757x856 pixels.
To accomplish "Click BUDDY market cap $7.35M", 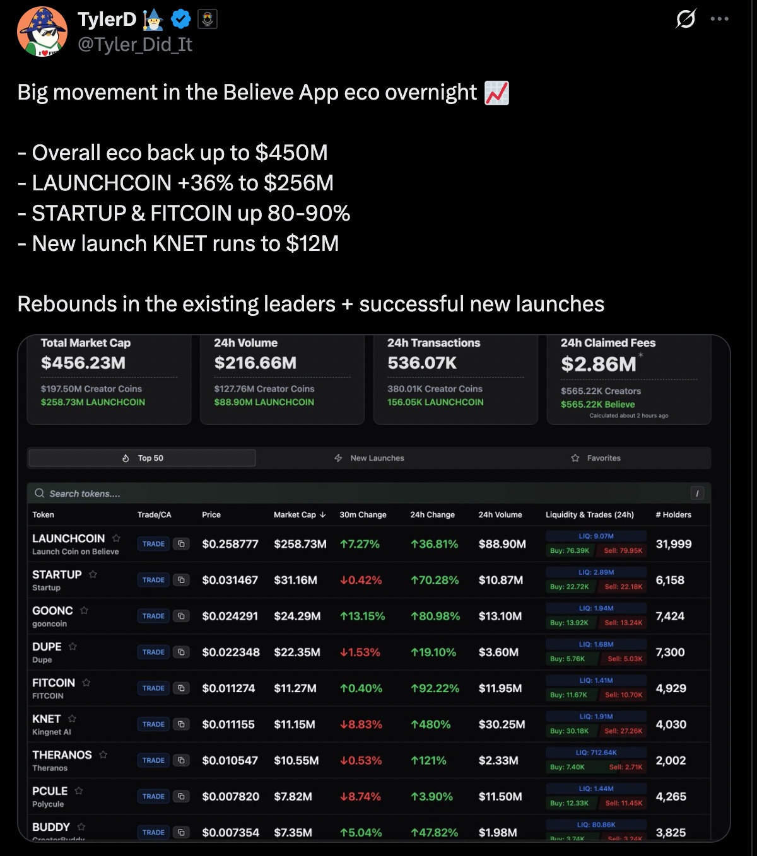I will coord(293,833).
